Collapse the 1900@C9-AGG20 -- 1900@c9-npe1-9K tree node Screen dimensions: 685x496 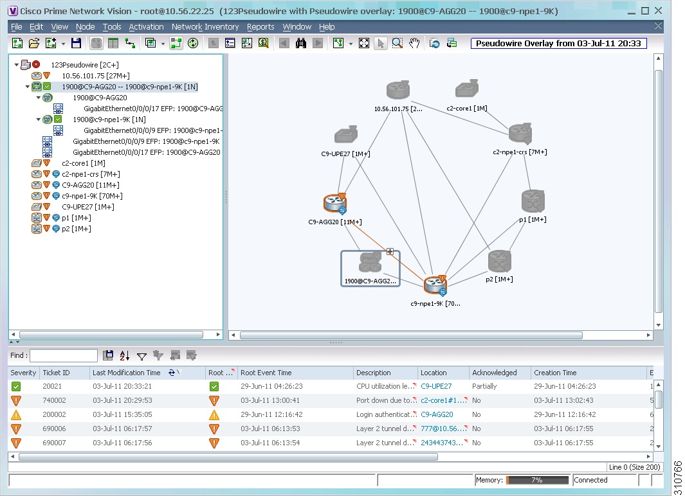point(28,87)
